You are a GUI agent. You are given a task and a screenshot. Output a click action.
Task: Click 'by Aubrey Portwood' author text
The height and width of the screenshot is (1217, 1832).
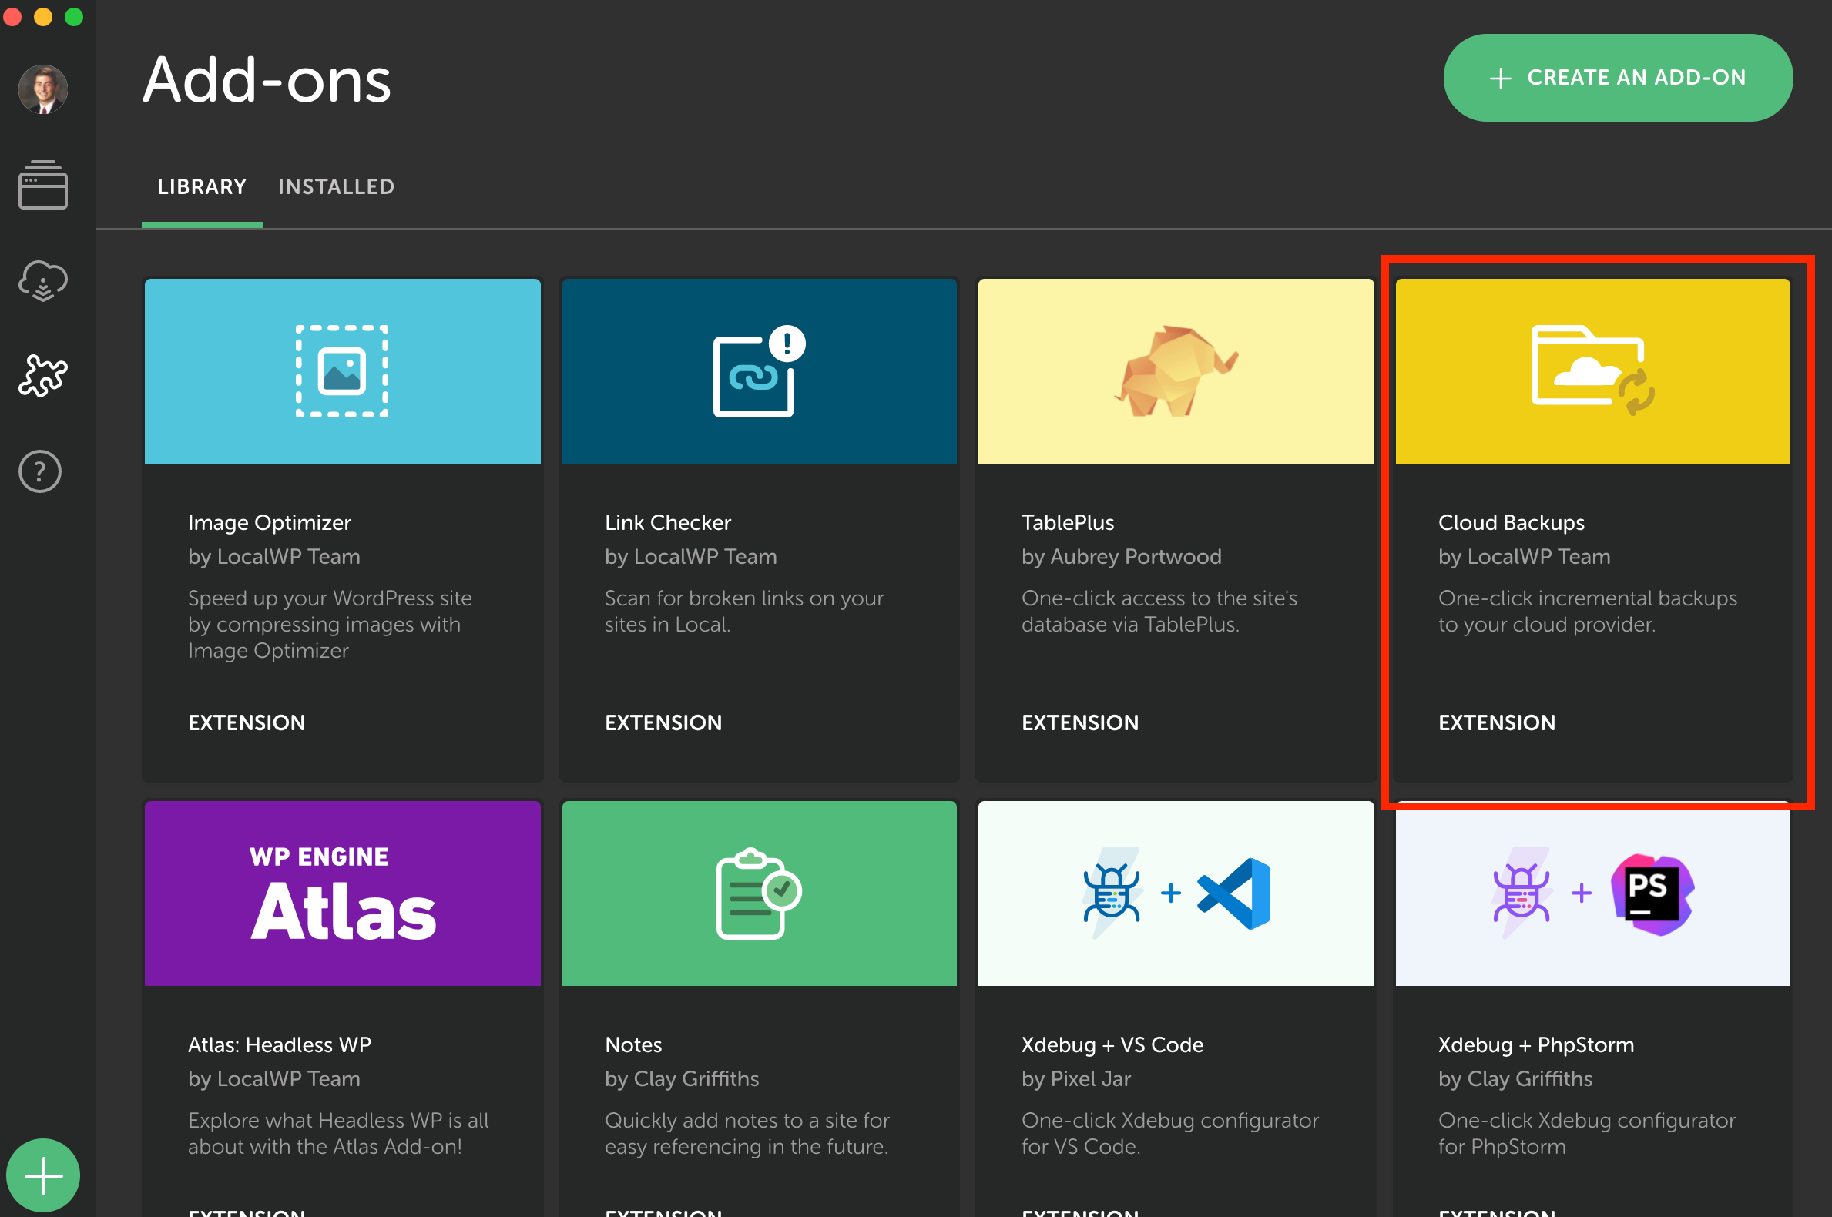coord(1121,556)
